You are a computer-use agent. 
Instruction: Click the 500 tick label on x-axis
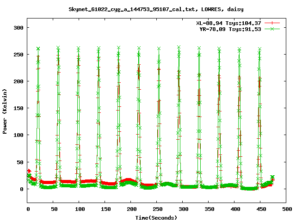pos(286,210)
